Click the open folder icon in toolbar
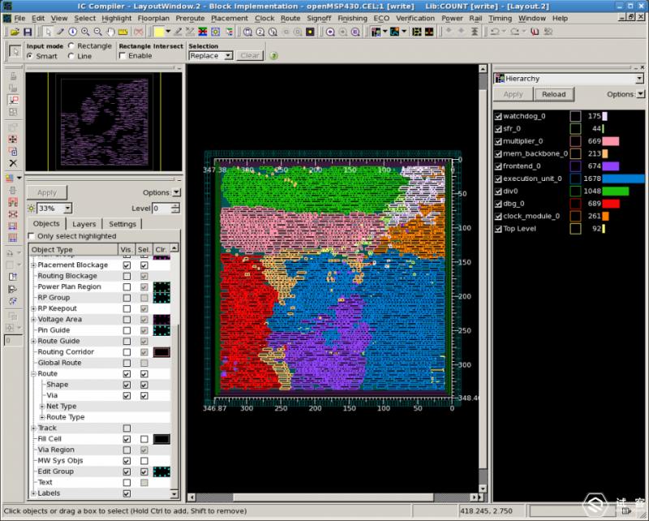 click(x=16, y=32)
